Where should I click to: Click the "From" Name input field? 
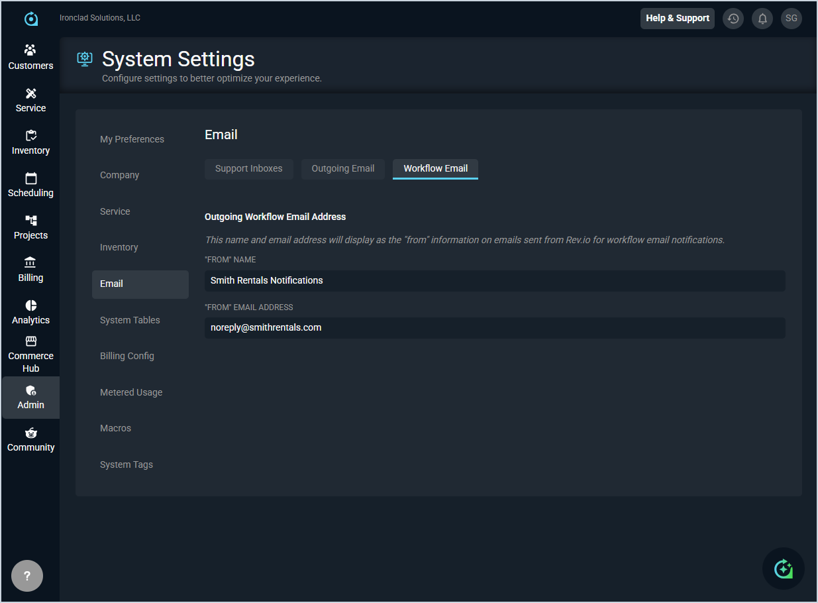point(494,281)
